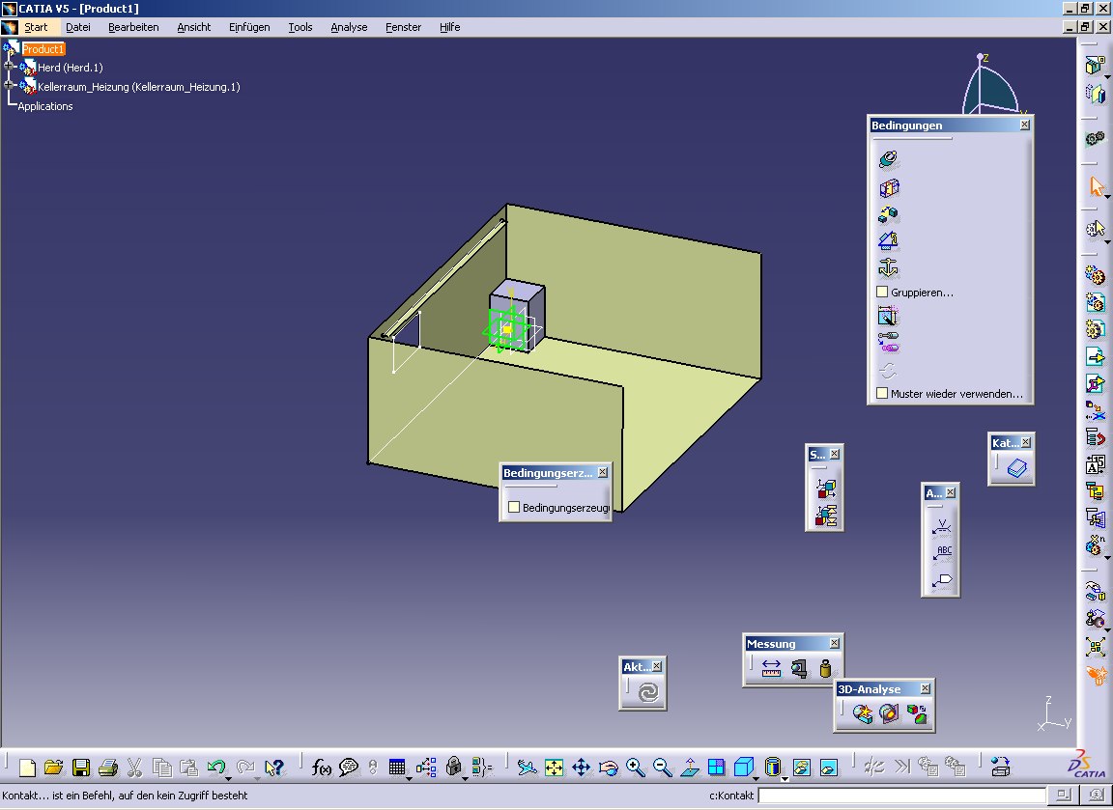Viewport: 1113px width, 810px height.
Task: Click the Flexible/Rigid sub-assembly icon
Action: 888,343
